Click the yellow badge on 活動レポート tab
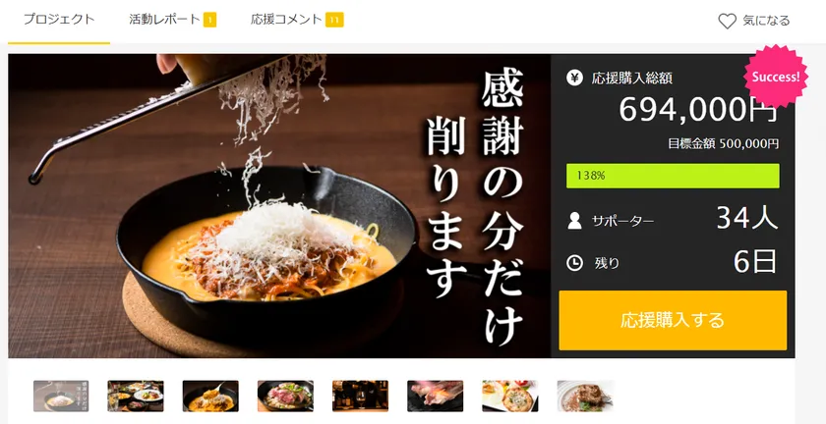Screen dimensions: 826x424 209,21
